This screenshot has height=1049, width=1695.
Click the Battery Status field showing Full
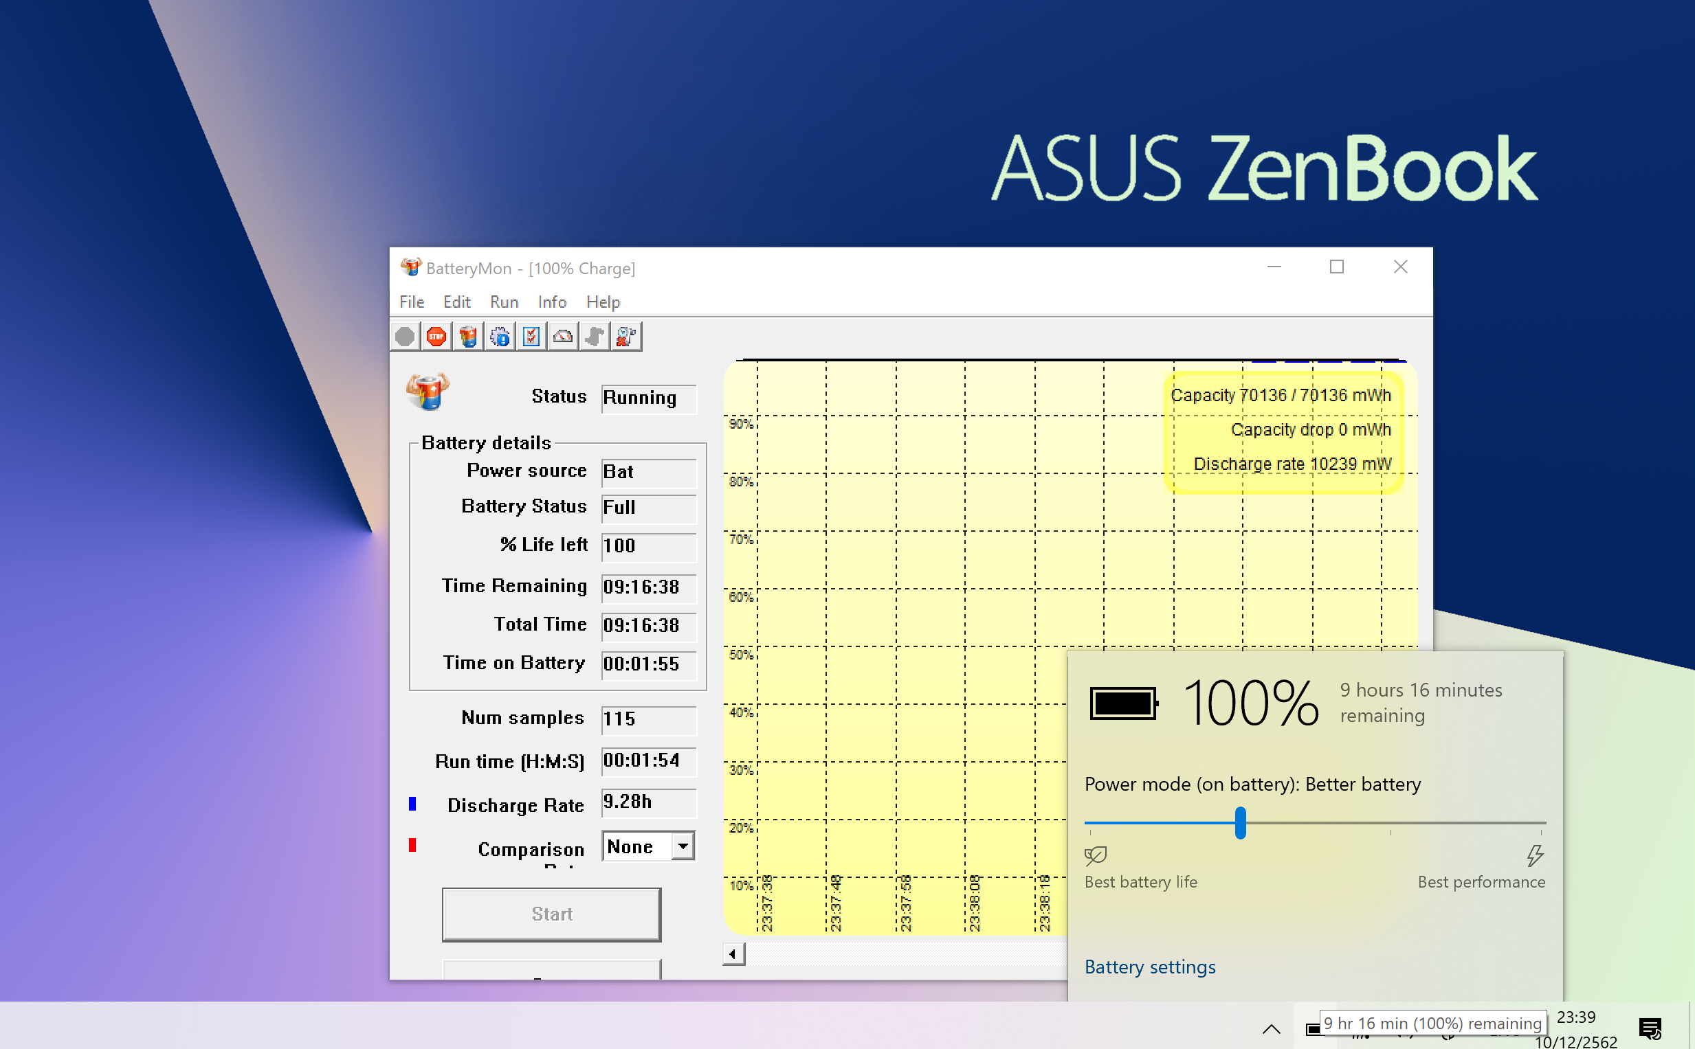[648, 508]
